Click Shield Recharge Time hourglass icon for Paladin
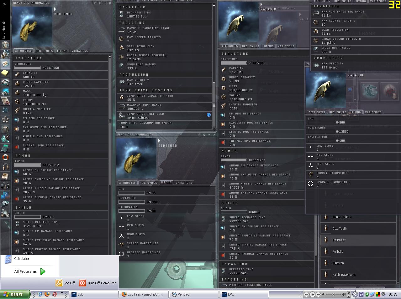 [x=224, y=219]
